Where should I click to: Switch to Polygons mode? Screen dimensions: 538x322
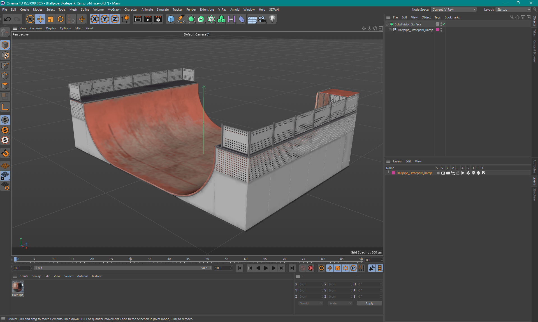[x=5, y=86]
